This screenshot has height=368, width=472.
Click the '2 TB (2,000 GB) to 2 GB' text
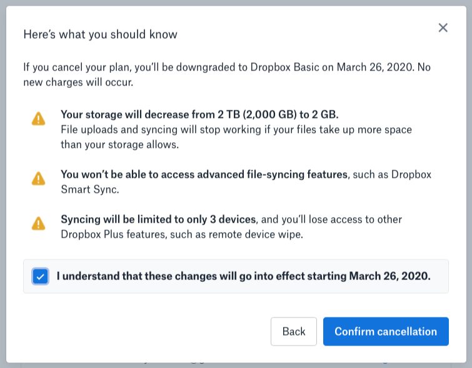click(x=278, y=115)
